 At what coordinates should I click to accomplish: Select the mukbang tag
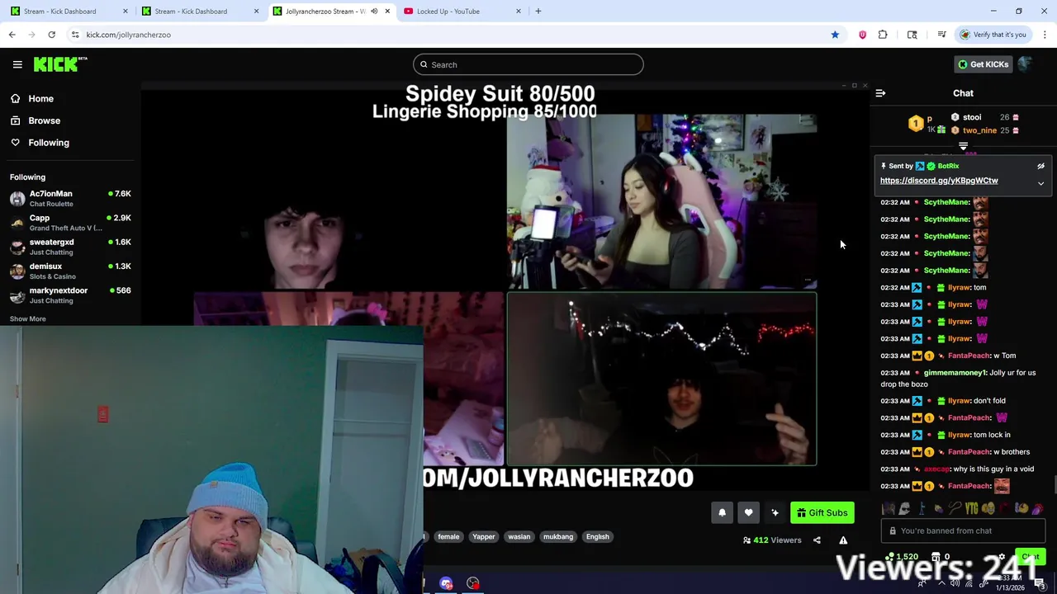(x=558, y=537)
